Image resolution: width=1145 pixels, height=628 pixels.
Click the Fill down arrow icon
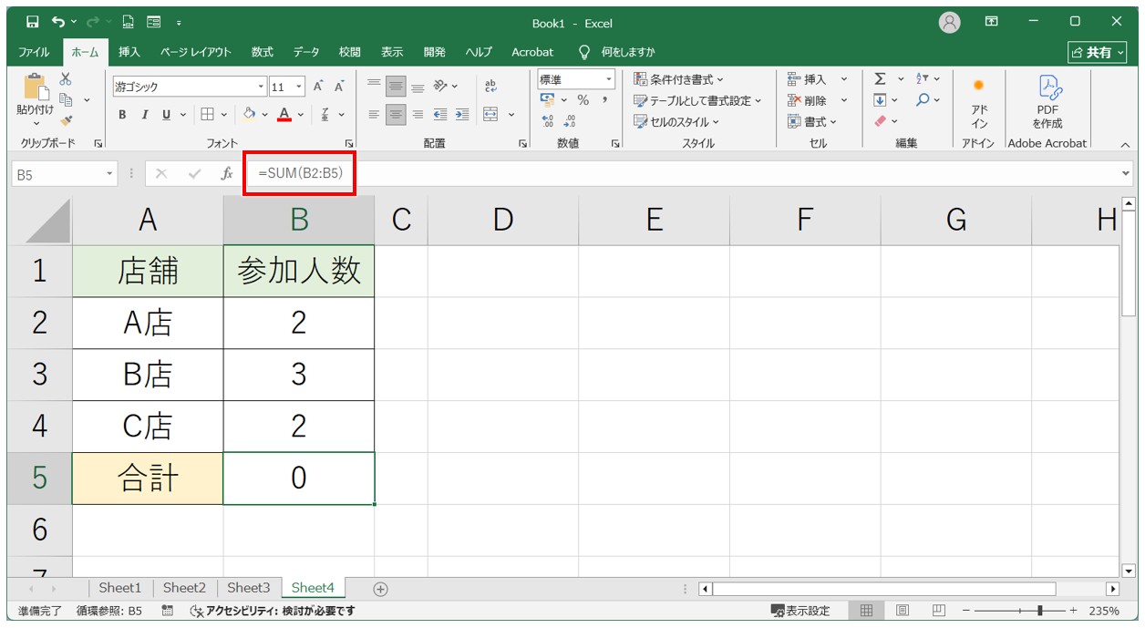(880, 100)
